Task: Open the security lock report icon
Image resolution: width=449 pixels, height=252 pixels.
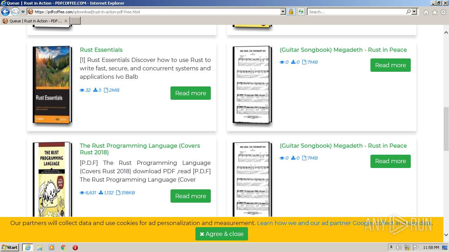Action: pyautogui.click(x=291, y=12)
